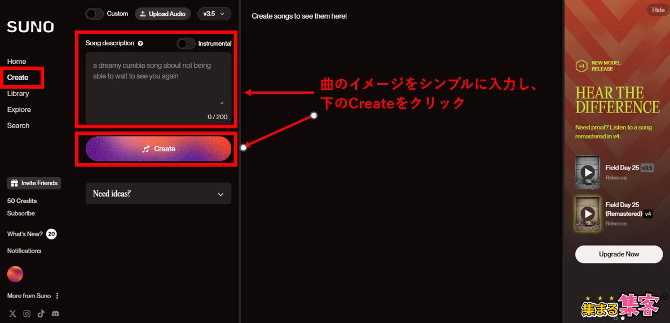Enable the Instrumental toggle
The image size is (670, 323).
pos(186,43)
